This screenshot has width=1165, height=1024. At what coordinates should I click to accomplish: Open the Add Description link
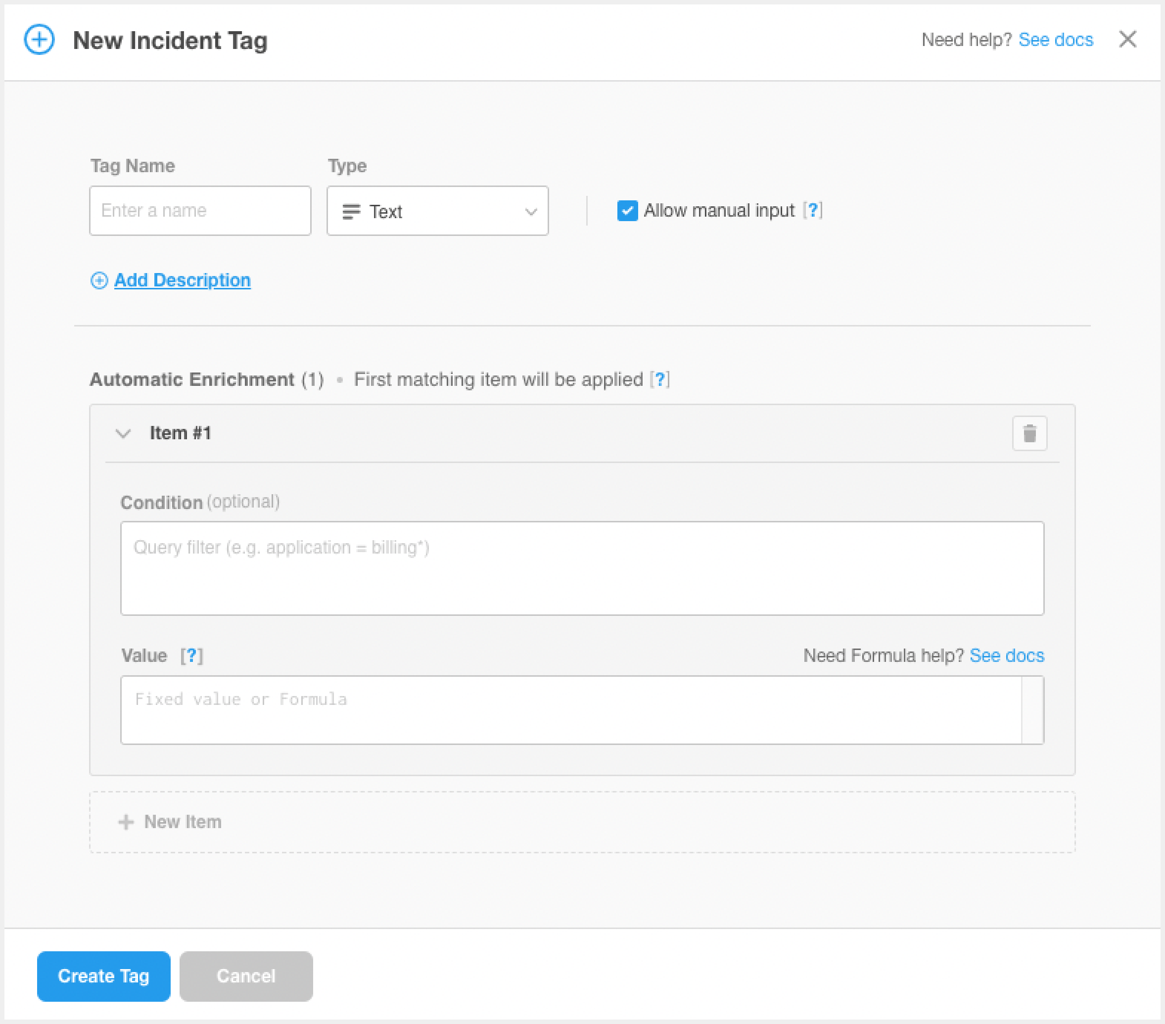pyautogui.click(x=182, y=280)
